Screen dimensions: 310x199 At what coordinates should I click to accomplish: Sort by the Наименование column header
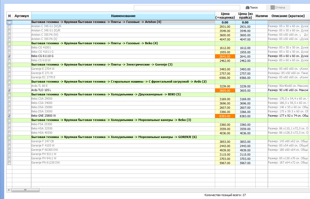coord(123,16)
